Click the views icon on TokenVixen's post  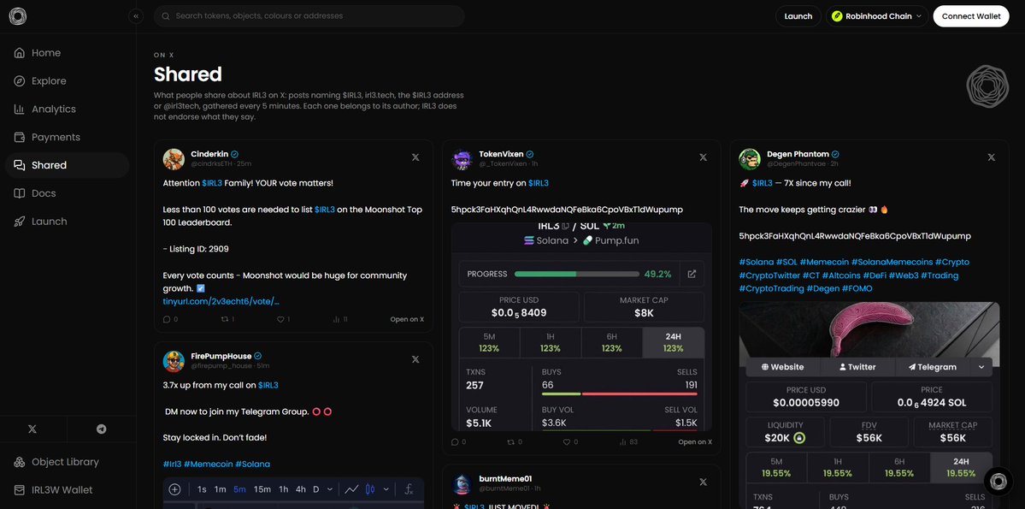coord(624,442)
